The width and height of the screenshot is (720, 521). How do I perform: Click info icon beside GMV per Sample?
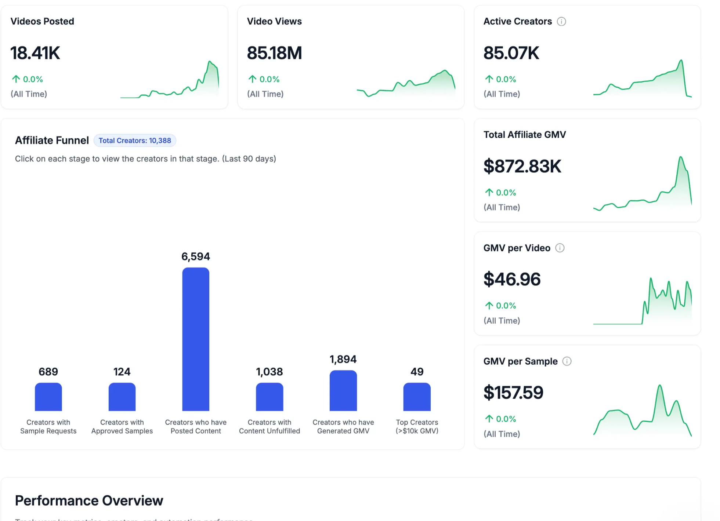coord(567,361)
